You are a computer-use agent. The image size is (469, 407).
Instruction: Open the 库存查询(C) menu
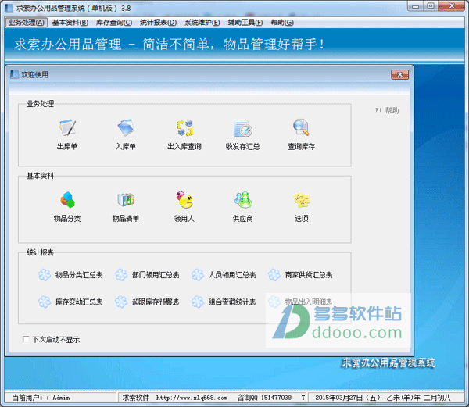tap(114, 23)
